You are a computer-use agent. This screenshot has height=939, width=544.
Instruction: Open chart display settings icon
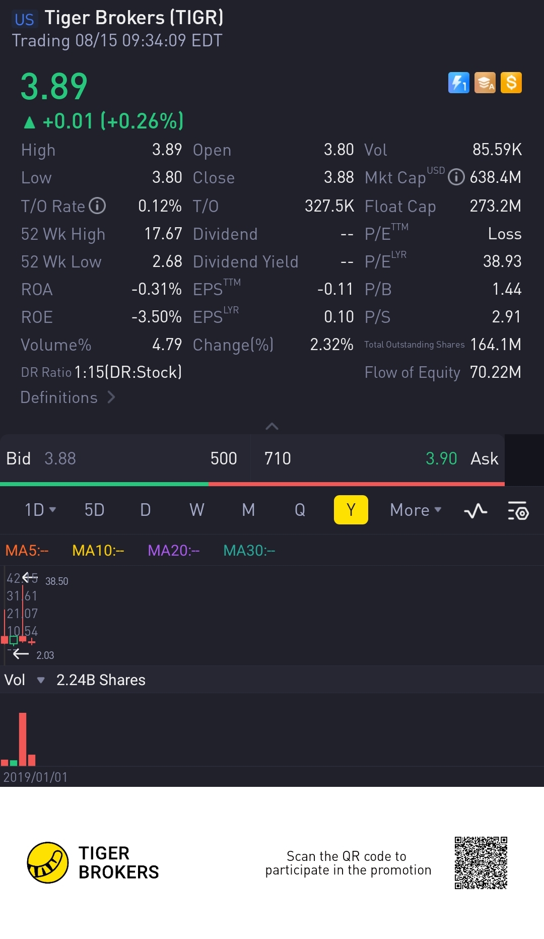click(518, 511)
